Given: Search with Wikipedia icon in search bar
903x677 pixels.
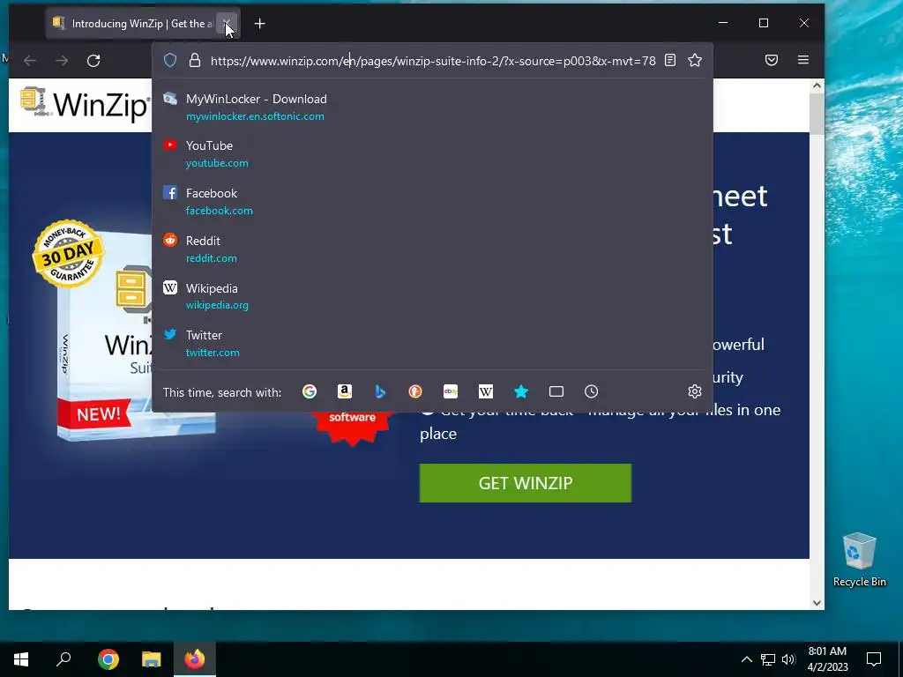Looking at the screenshot, I should coord(486,391).
